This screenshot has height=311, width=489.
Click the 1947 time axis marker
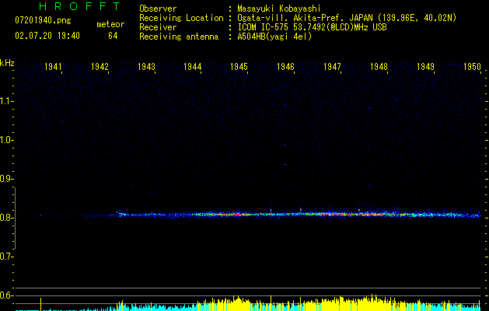[x=332, y=66]
